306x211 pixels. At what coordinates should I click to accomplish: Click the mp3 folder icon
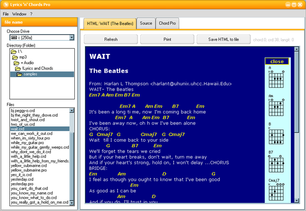click(15, 57)
